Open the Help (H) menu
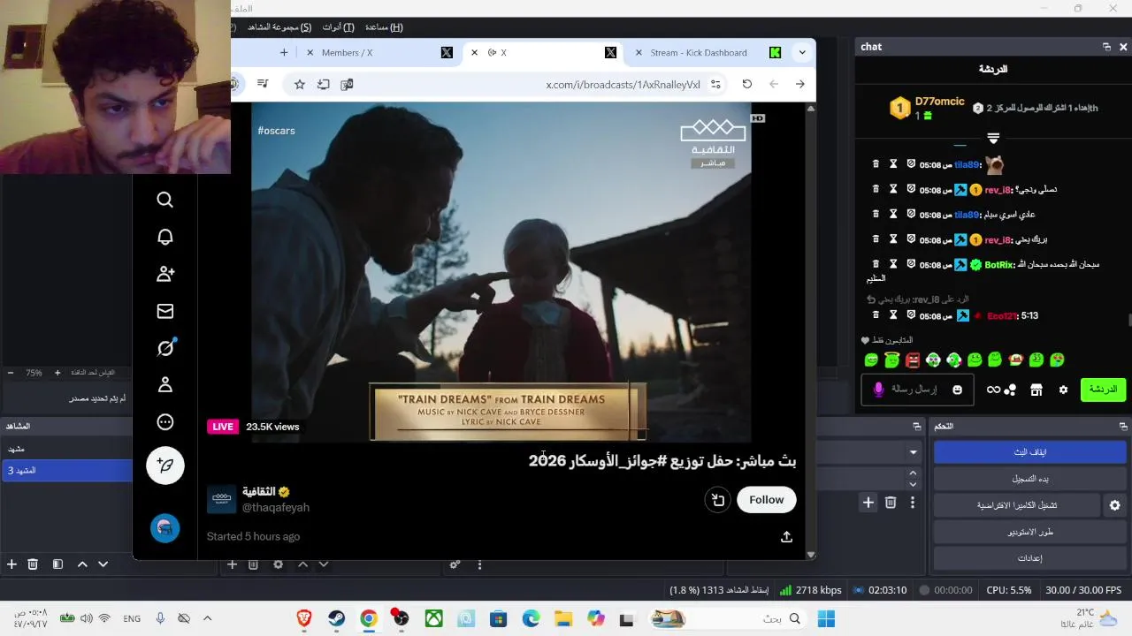 (385, 27)
